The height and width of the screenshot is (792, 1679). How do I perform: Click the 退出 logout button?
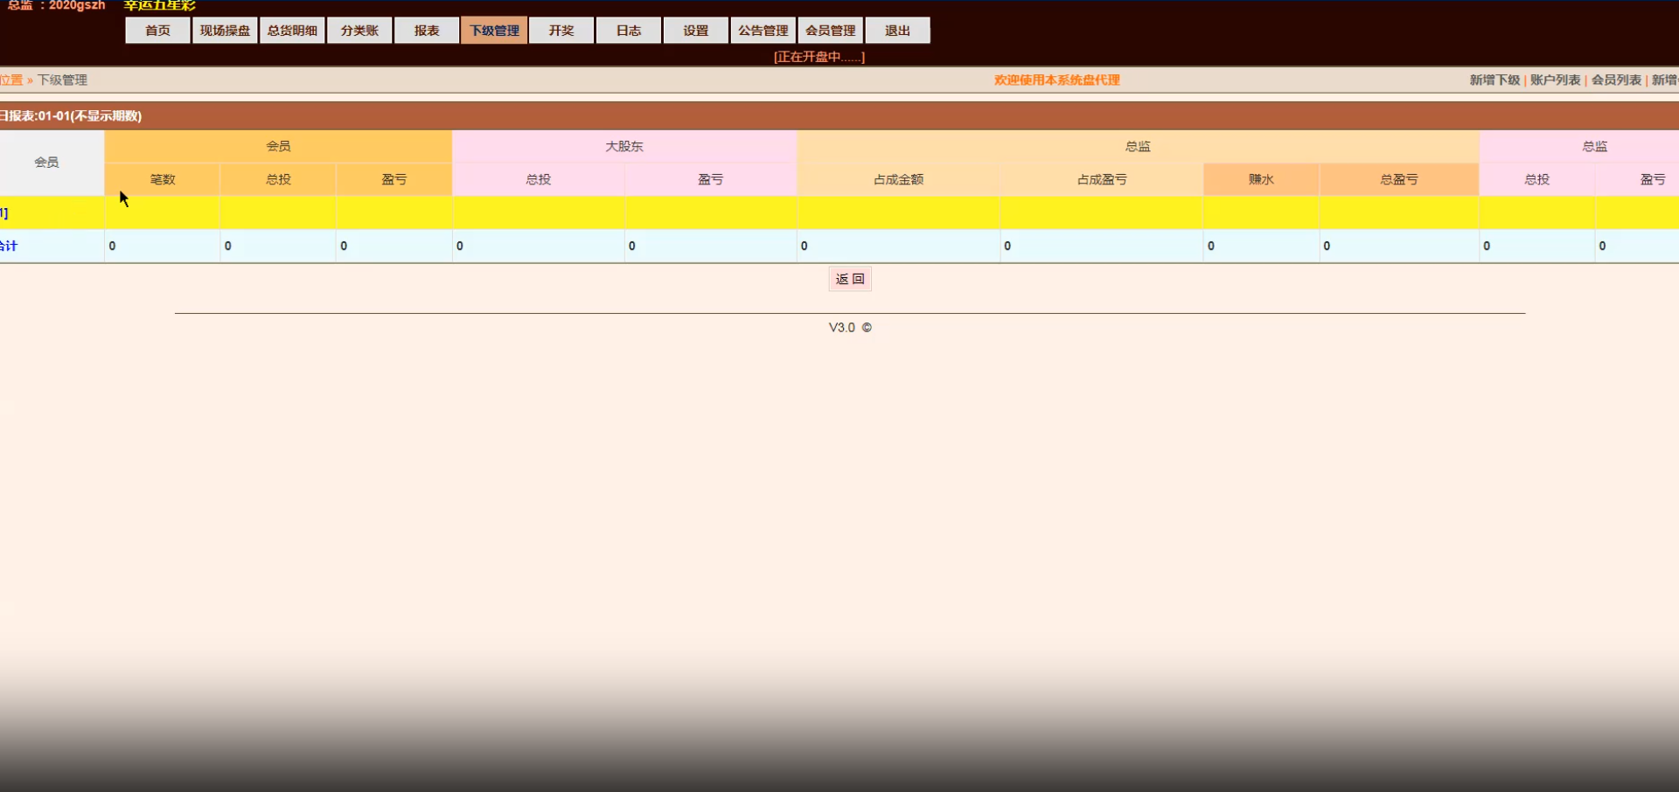(898, 31)
